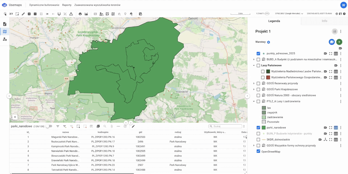This screenshot has height=174, width=348.
Task: Click the green add layer button
Action: point(339,42)
